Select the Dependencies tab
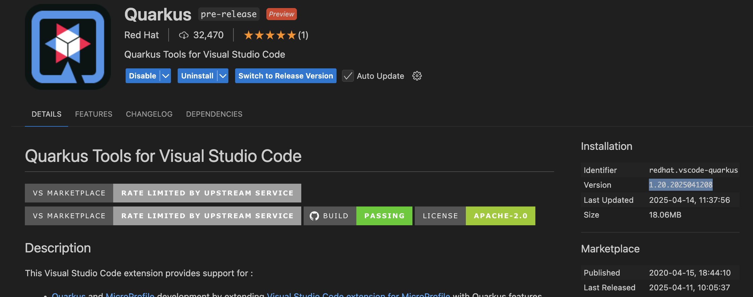753x297 pixels. (x=214, y=114)
